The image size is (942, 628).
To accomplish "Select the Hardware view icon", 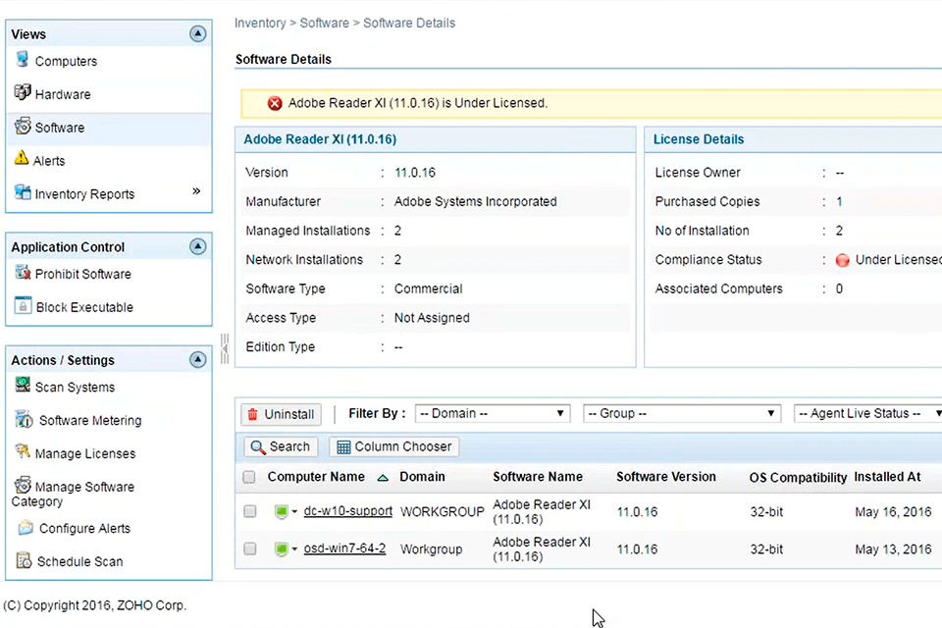I will pyautogui.click(x=22, y=93).
